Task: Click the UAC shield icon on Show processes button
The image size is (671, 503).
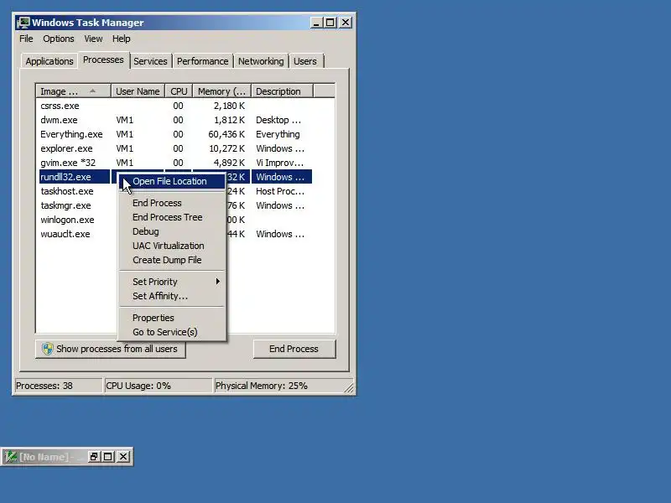Action: tap(48, 349)
